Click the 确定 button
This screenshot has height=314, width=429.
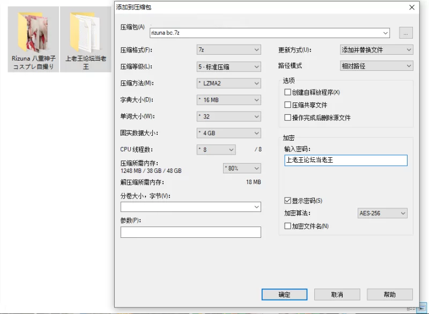pyautogui.click(x=284, y=295)
